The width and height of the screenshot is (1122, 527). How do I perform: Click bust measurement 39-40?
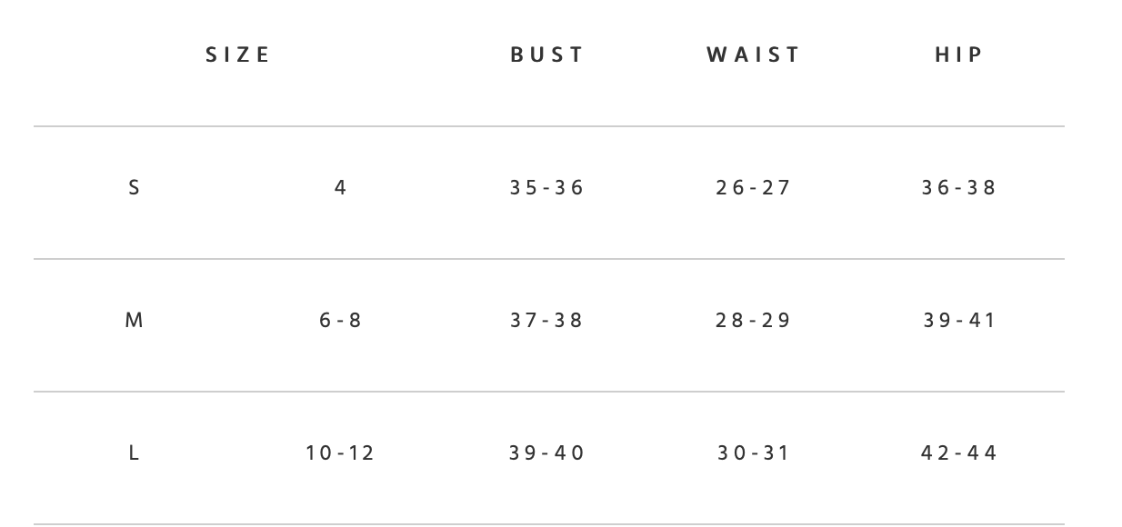click(547, 453)
